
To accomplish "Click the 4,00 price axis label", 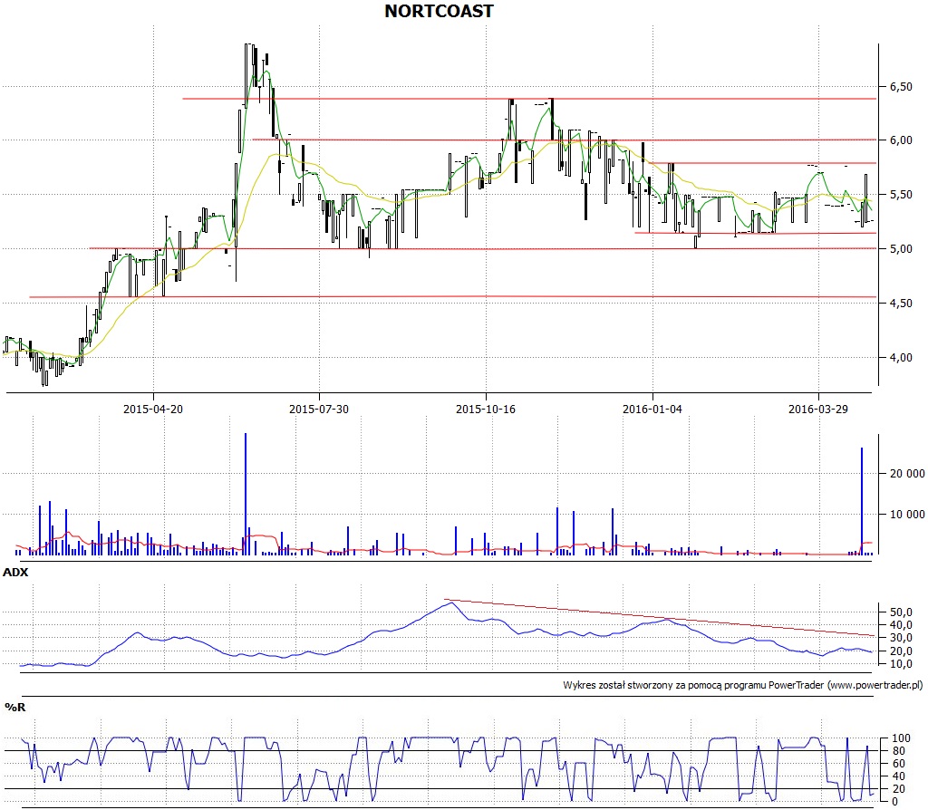I will (x=901, y=357).
